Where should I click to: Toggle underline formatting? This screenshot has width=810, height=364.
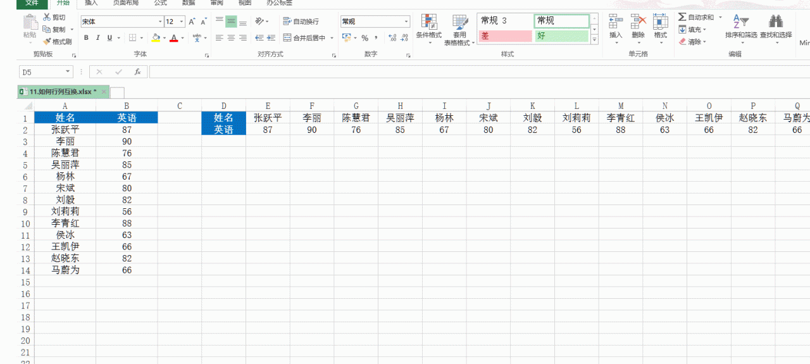point(109,38)
